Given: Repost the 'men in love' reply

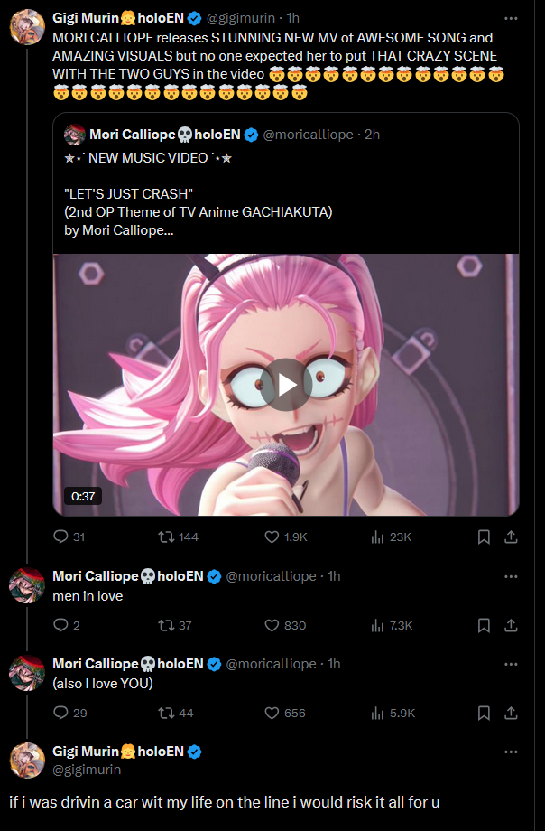Looking at the screenshot, I should tap(166, 625).
